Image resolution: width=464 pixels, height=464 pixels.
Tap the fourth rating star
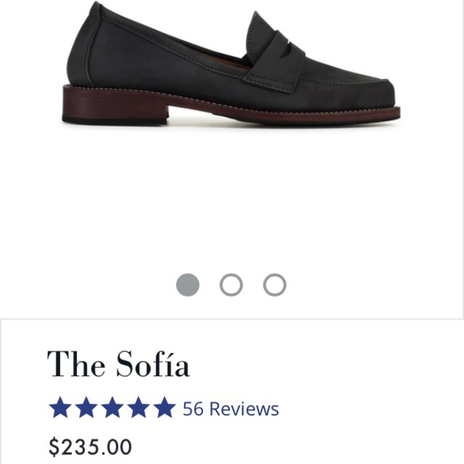pos(138,408)
